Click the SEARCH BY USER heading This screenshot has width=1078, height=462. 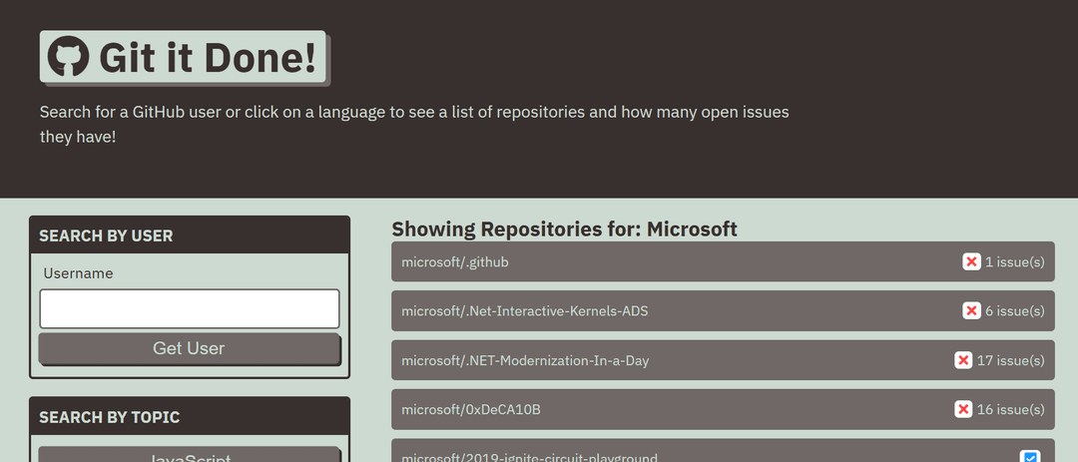point(106,235)
